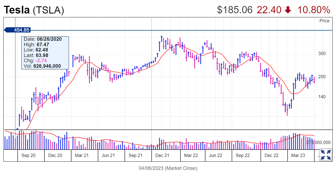The height and width of the screenshot is (171, 336).
Task: Click the Mar 22 axis label
Action: pos(191,155)
